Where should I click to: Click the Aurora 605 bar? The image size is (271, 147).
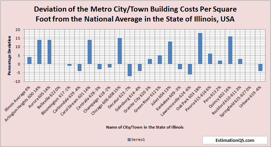[x=49, y=52]
